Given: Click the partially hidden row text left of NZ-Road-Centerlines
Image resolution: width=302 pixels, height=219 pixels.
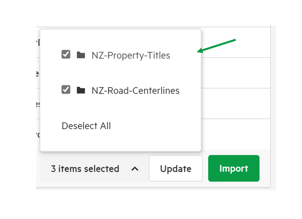Looking at the screenshot, I should [x=38, y=104].
